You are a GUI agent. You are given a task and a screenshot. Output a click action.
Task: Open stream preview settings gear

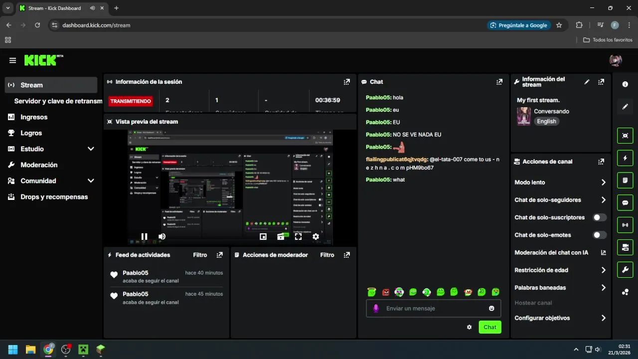(316, 237)
